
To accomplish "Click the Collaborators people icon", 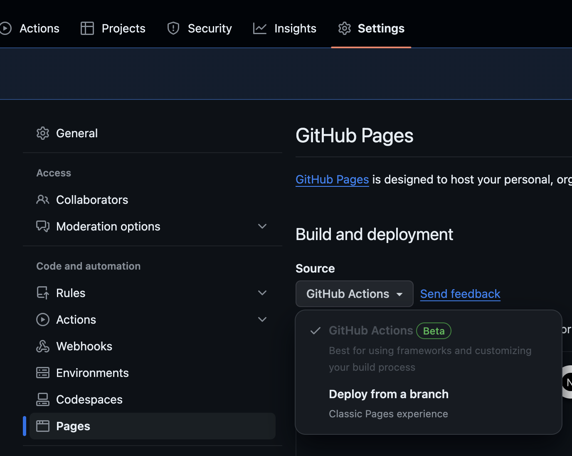I will pyautogui.click(x=43, y=200).
